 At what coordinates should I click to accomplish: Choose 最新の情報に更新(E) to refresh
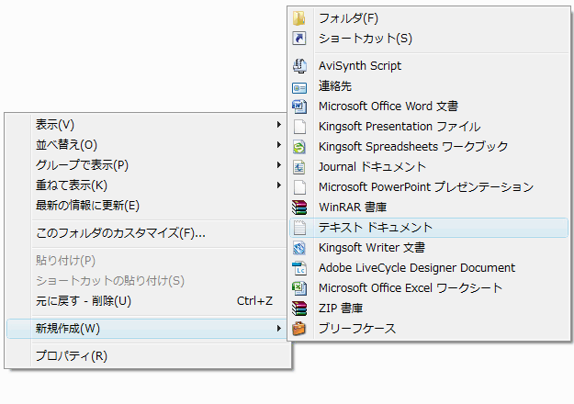(x=87, y=206)
